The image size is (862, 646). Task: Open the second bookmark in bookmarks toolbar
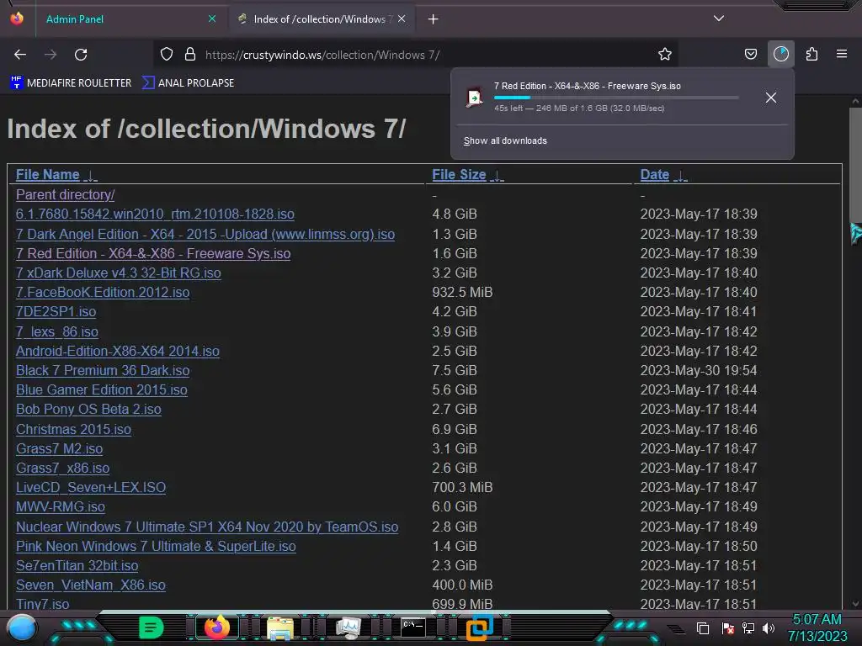click(x=189, y=83)
